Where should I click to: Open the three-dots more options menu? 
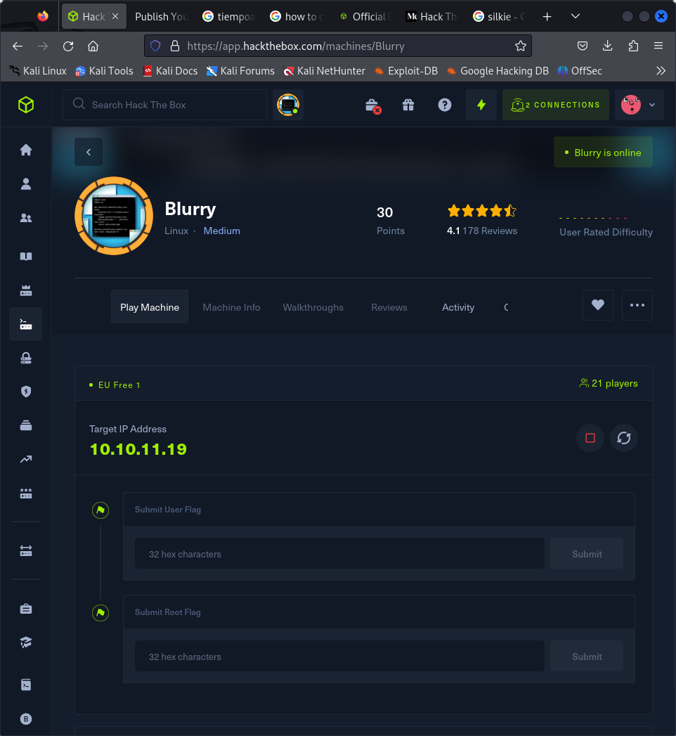click(x=637, y=305)
